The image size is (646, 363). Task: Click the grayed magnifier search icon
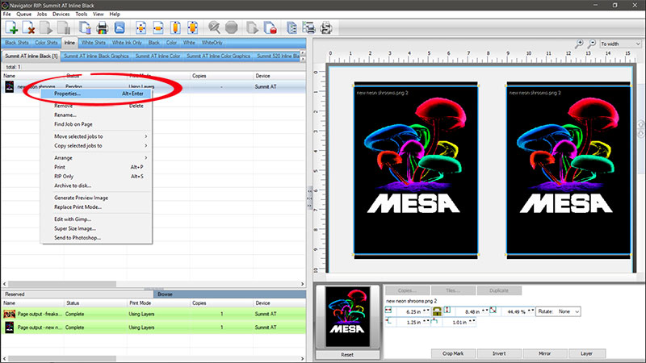click(214, 27)
